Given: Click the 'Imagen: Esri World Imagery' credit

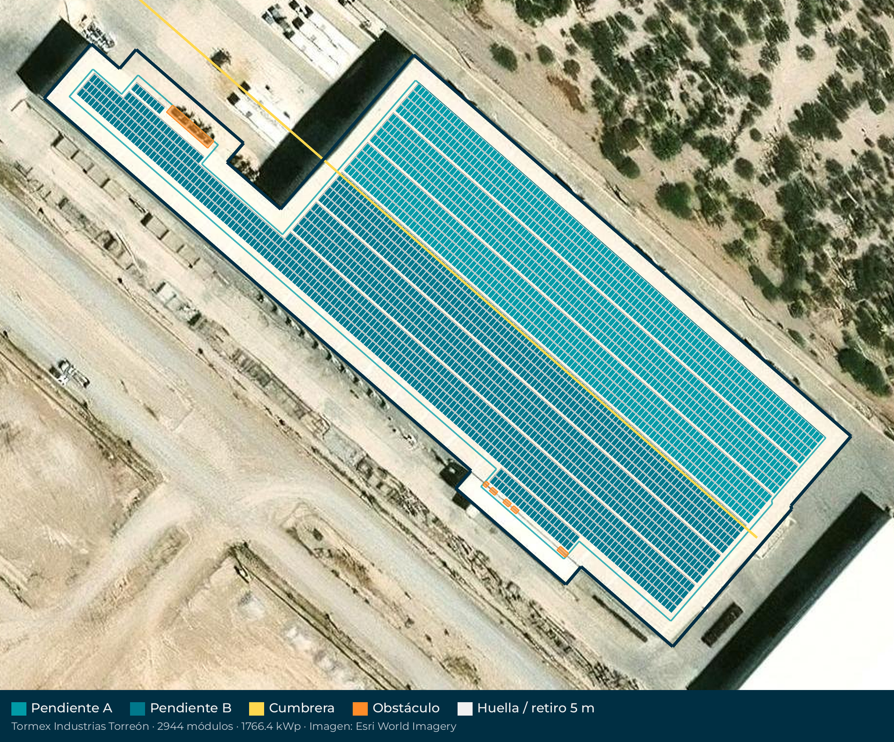Looking at the screenshot, I should (x=383, y=726).
